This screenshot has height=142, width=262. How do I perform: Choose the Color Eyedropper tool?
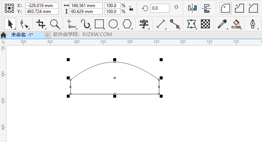[222, 24]
